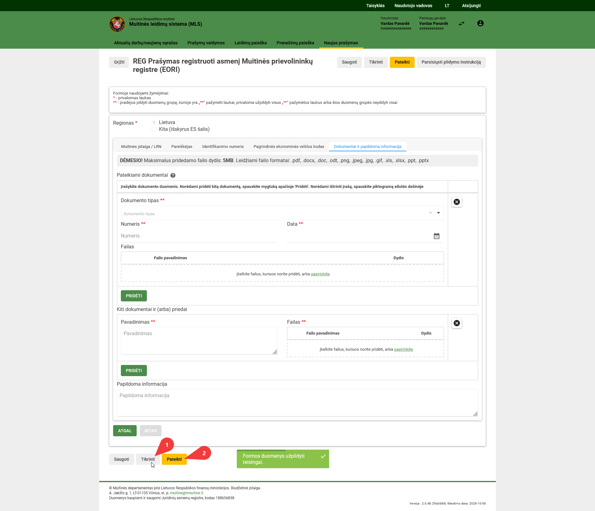
Task: Click the top Saugoti button
Action: (x=349, y=62)
